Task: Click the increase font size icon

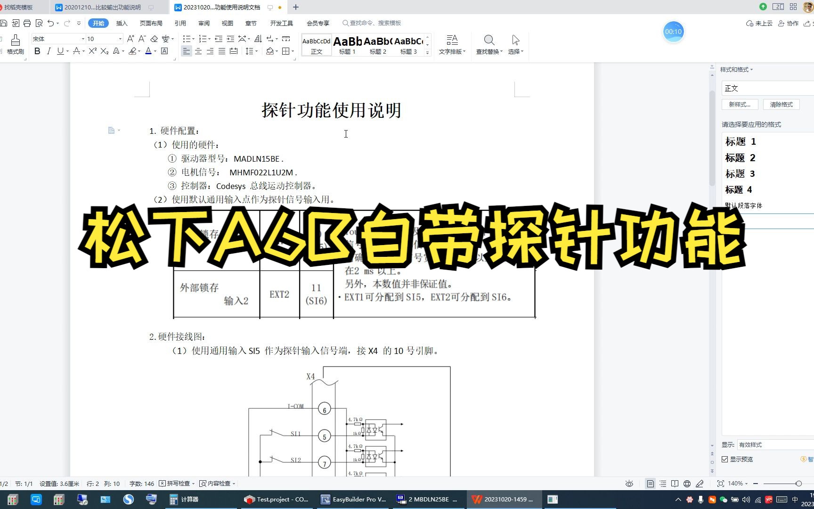Action: point(130,39)
